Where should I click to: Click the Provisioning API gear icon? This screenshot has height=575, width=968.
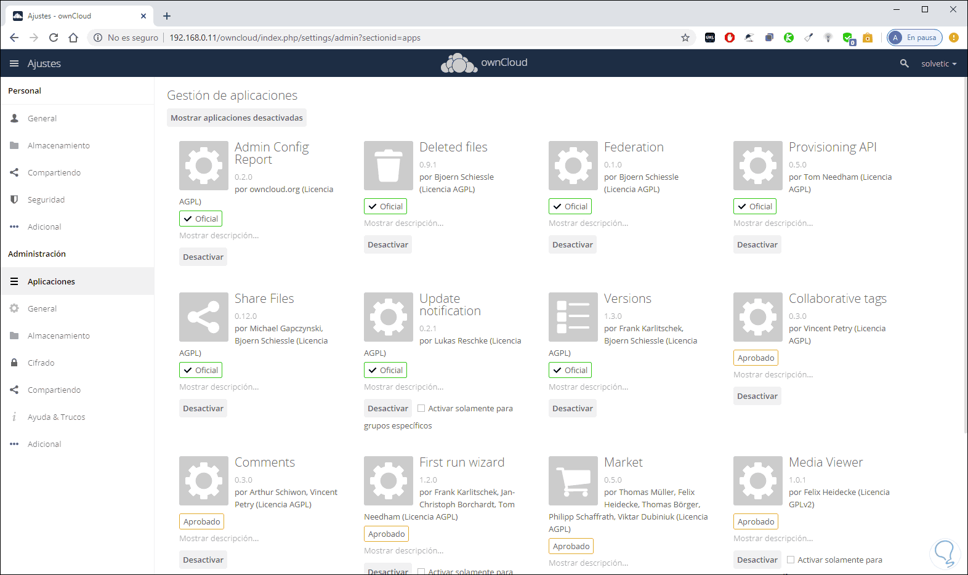[x=758, y=166]
